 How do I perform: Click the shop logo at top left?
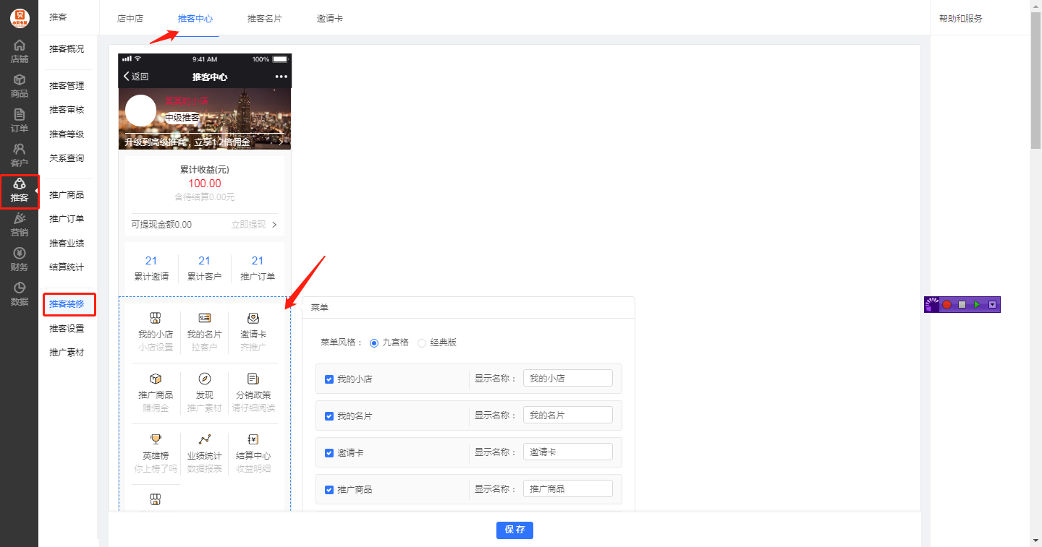point(20,17)
